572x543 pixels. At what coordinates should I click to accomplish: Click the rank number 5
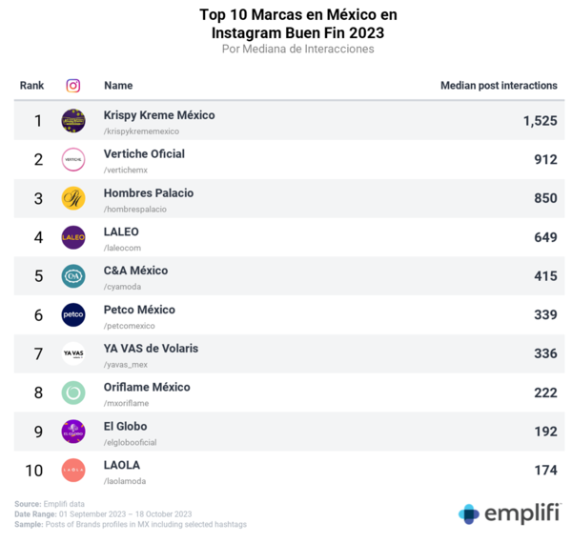[38, 276]
